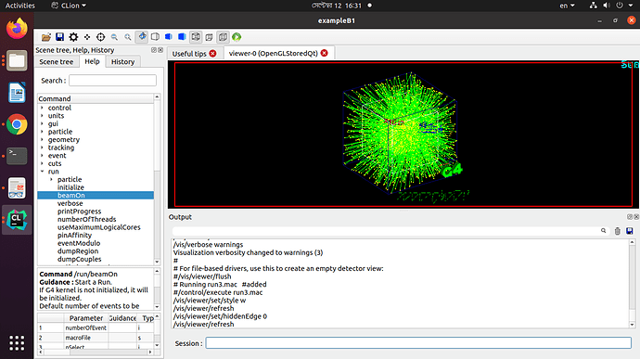Expand the control command group
Image resolution: width=640 pixels, height=359 pixels.
pyautogui.click(x=42, y=108)
